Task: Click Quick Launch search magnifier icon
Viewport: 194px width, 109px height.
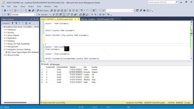Action: coord(176,2)
